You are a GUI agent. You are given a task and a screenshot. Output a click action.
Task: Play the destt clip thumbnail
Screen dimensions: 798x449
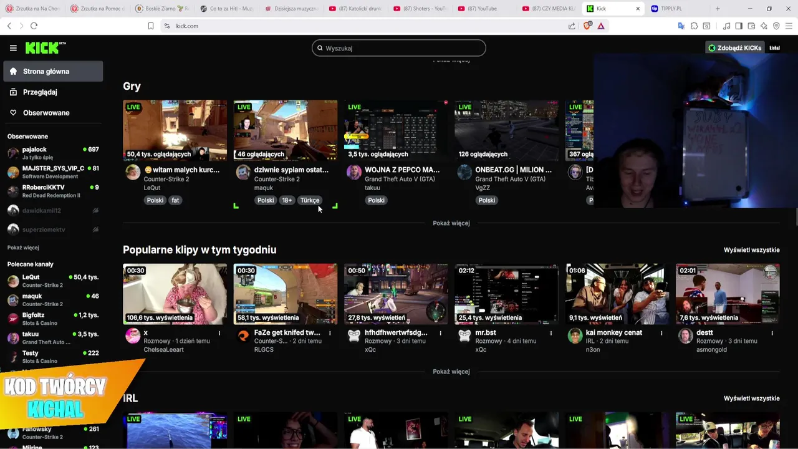click(x=728, y=294)
